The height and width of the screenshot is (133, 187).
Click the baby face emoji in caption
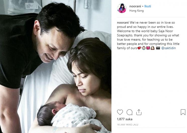coord(144,48)
